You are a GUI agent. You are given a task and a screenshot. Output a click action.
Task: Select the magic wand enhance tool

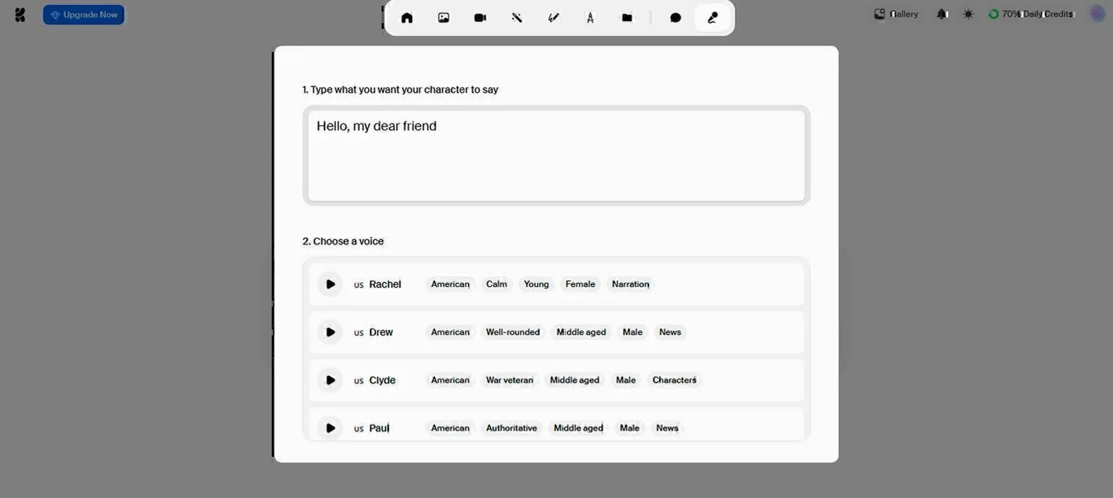pyautogui.click(x=517, y=18)
